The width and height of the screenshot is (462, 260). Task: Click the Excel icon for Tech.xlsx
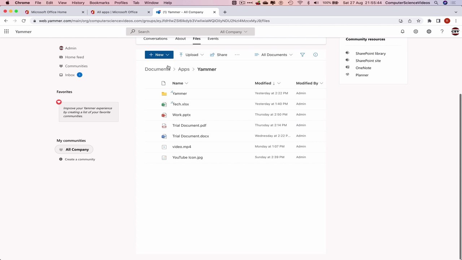[164, 104]
